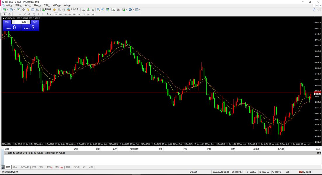Open the 市场 market tab
This screenshot has height=175, width=322.
[x=59, y=167]
